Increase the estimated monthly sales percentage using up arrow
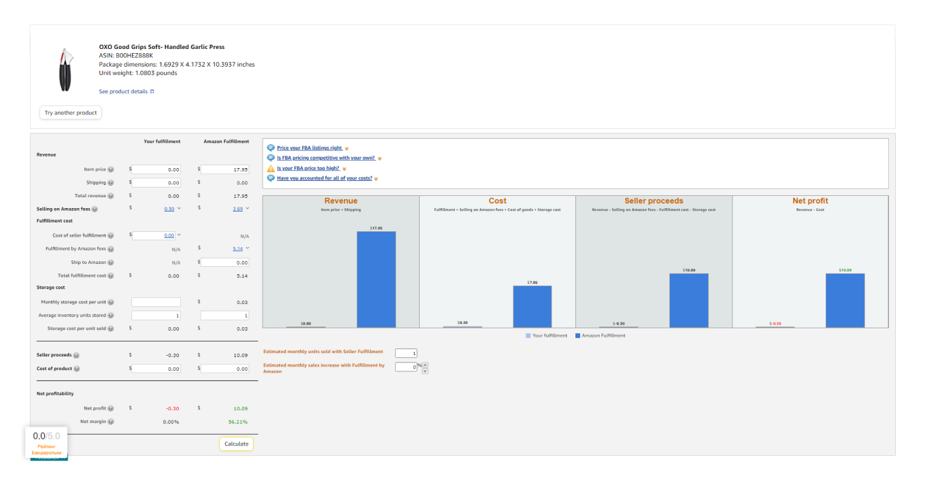The image size is (925, 500). (425, 364)
